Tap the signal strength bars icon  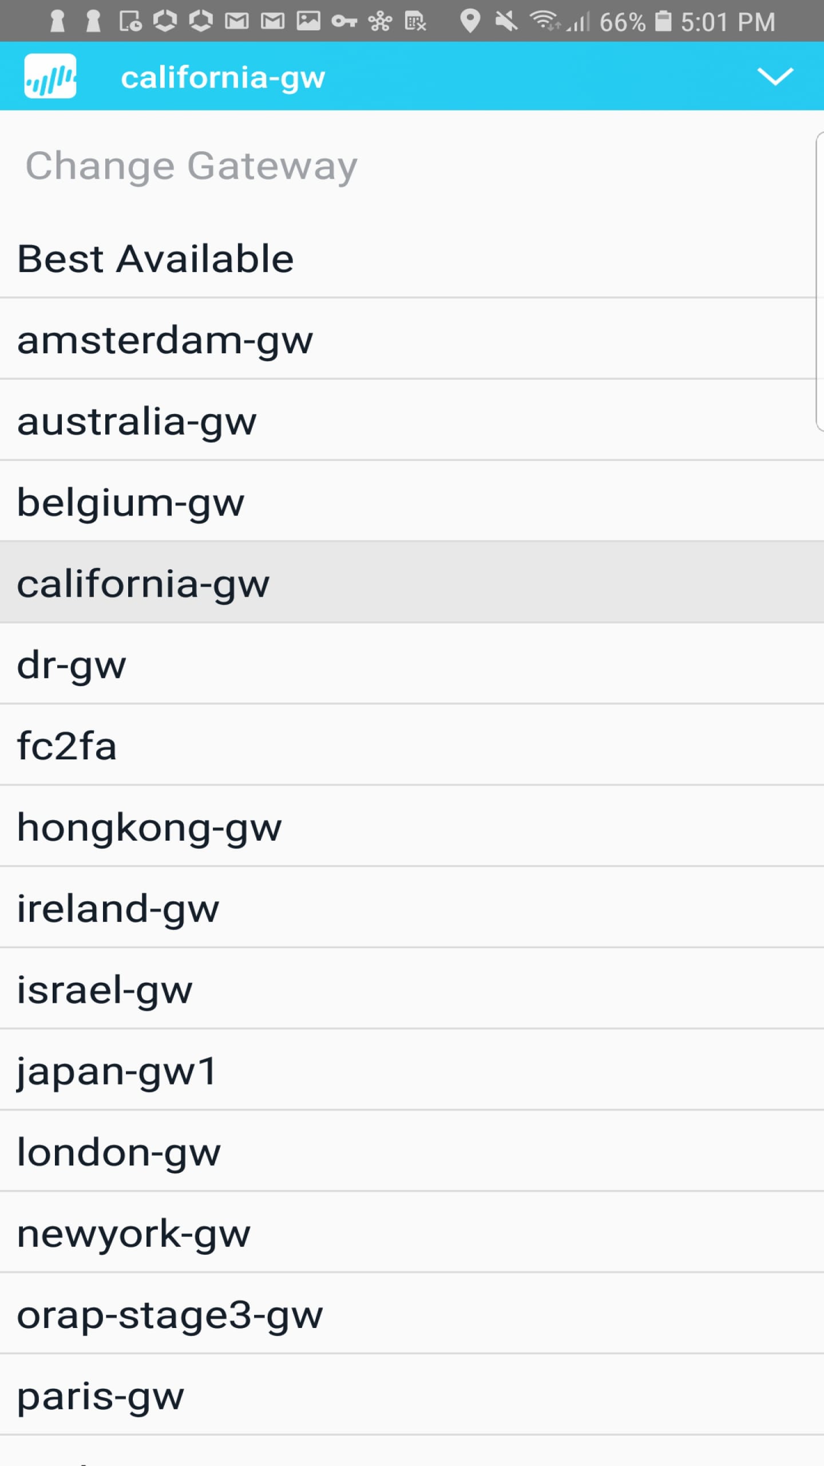(579, 22)
